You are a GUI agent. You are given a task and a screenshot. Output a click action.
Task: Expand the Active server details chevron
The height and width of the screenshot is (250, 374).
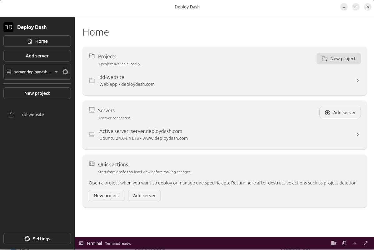pyautogui.click(x=358, y=134)
